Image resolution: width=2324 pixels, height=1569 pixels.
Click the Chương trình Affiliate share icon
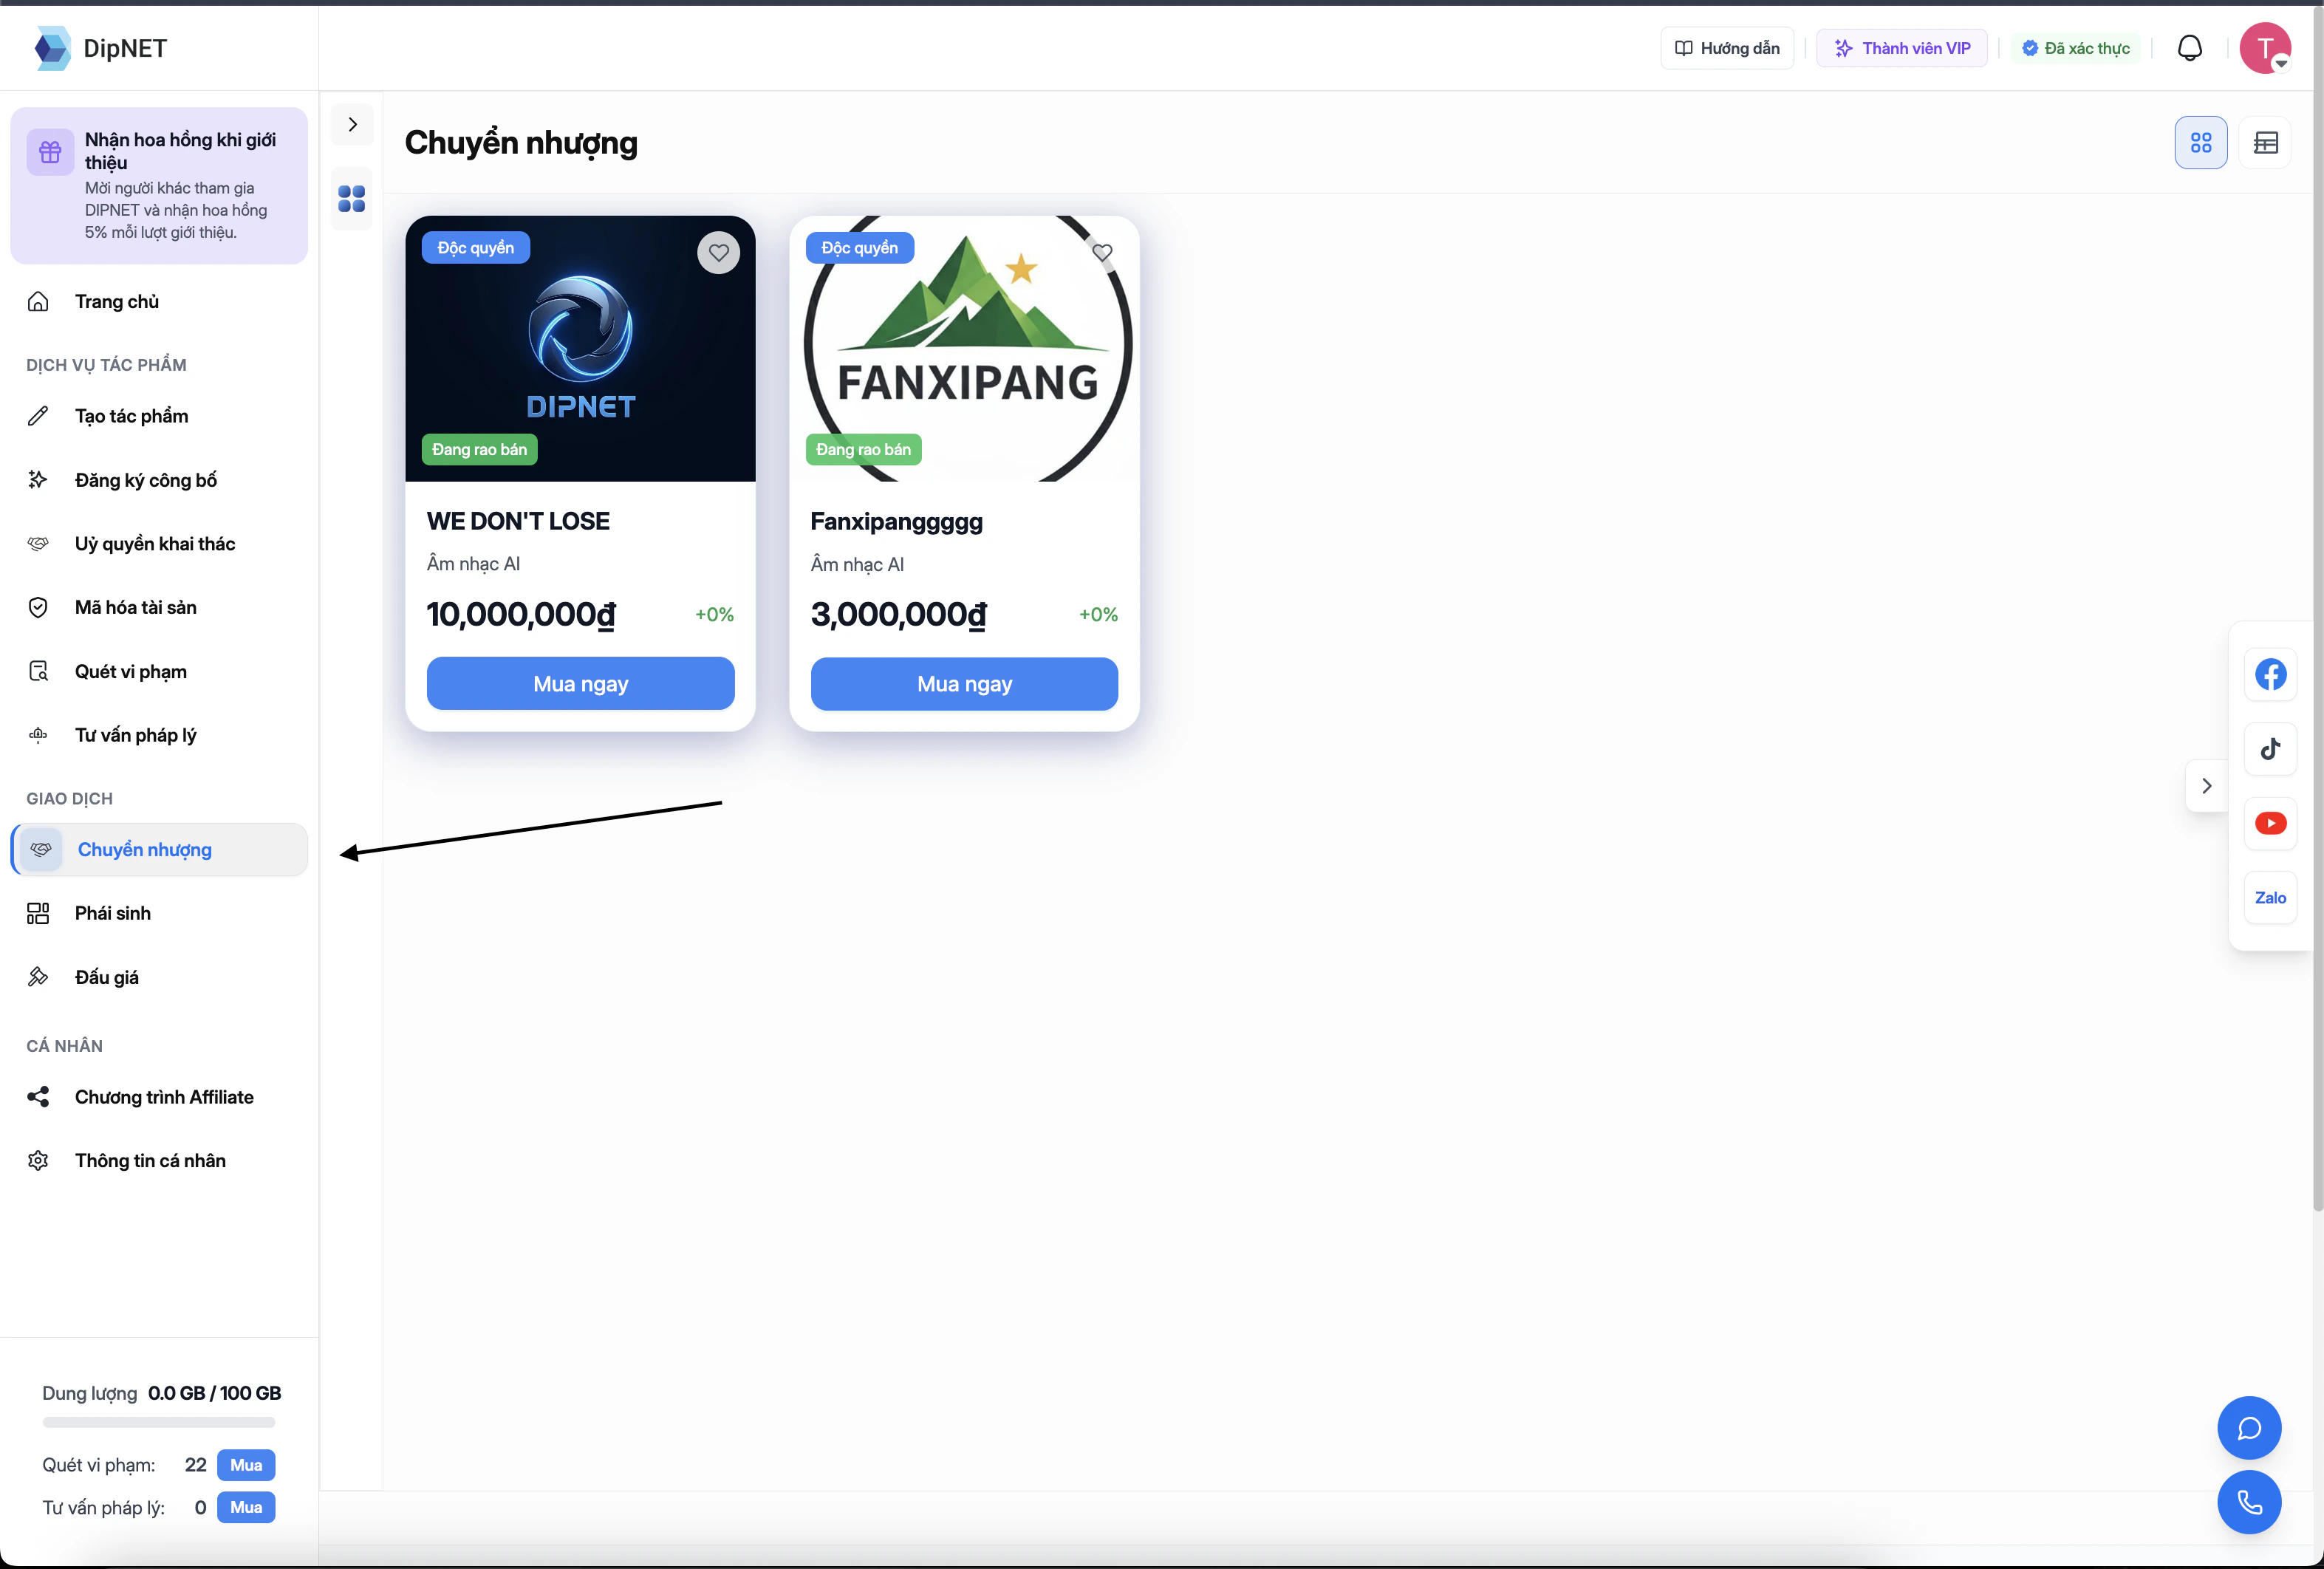click(38, 1097)
